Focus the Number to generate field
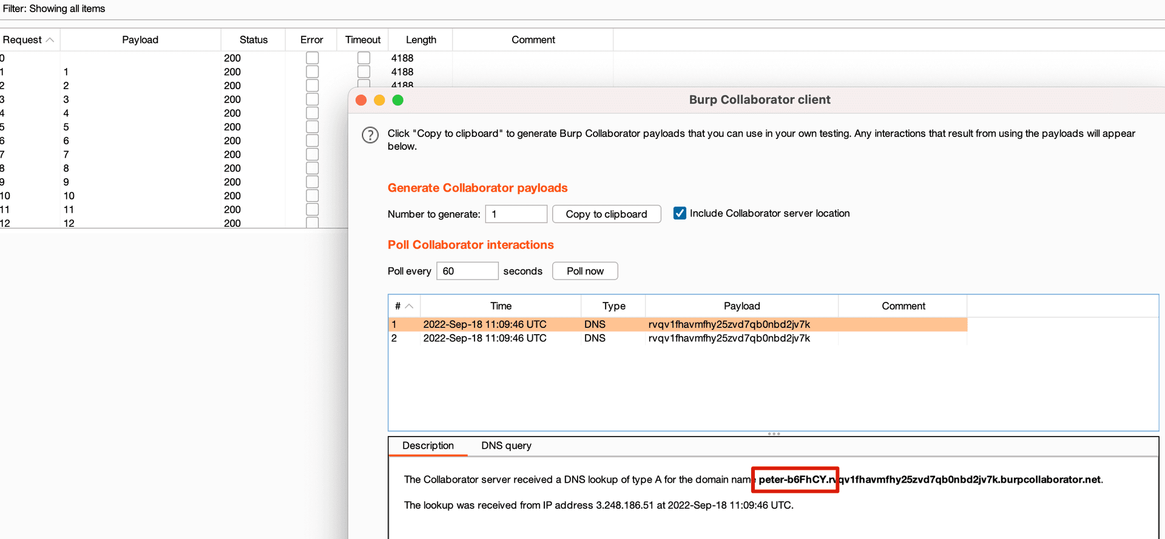The width and height of the screenshot is (1165, 539). tap(516, 214)
